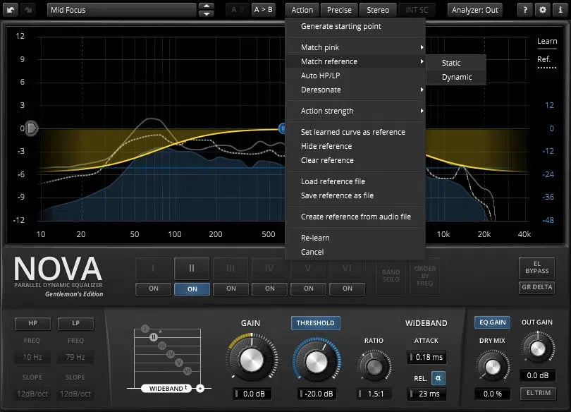Screen dimensions: 571x412
Task: Click the gain value field 0.0 dB
Action: pos(251,394)
